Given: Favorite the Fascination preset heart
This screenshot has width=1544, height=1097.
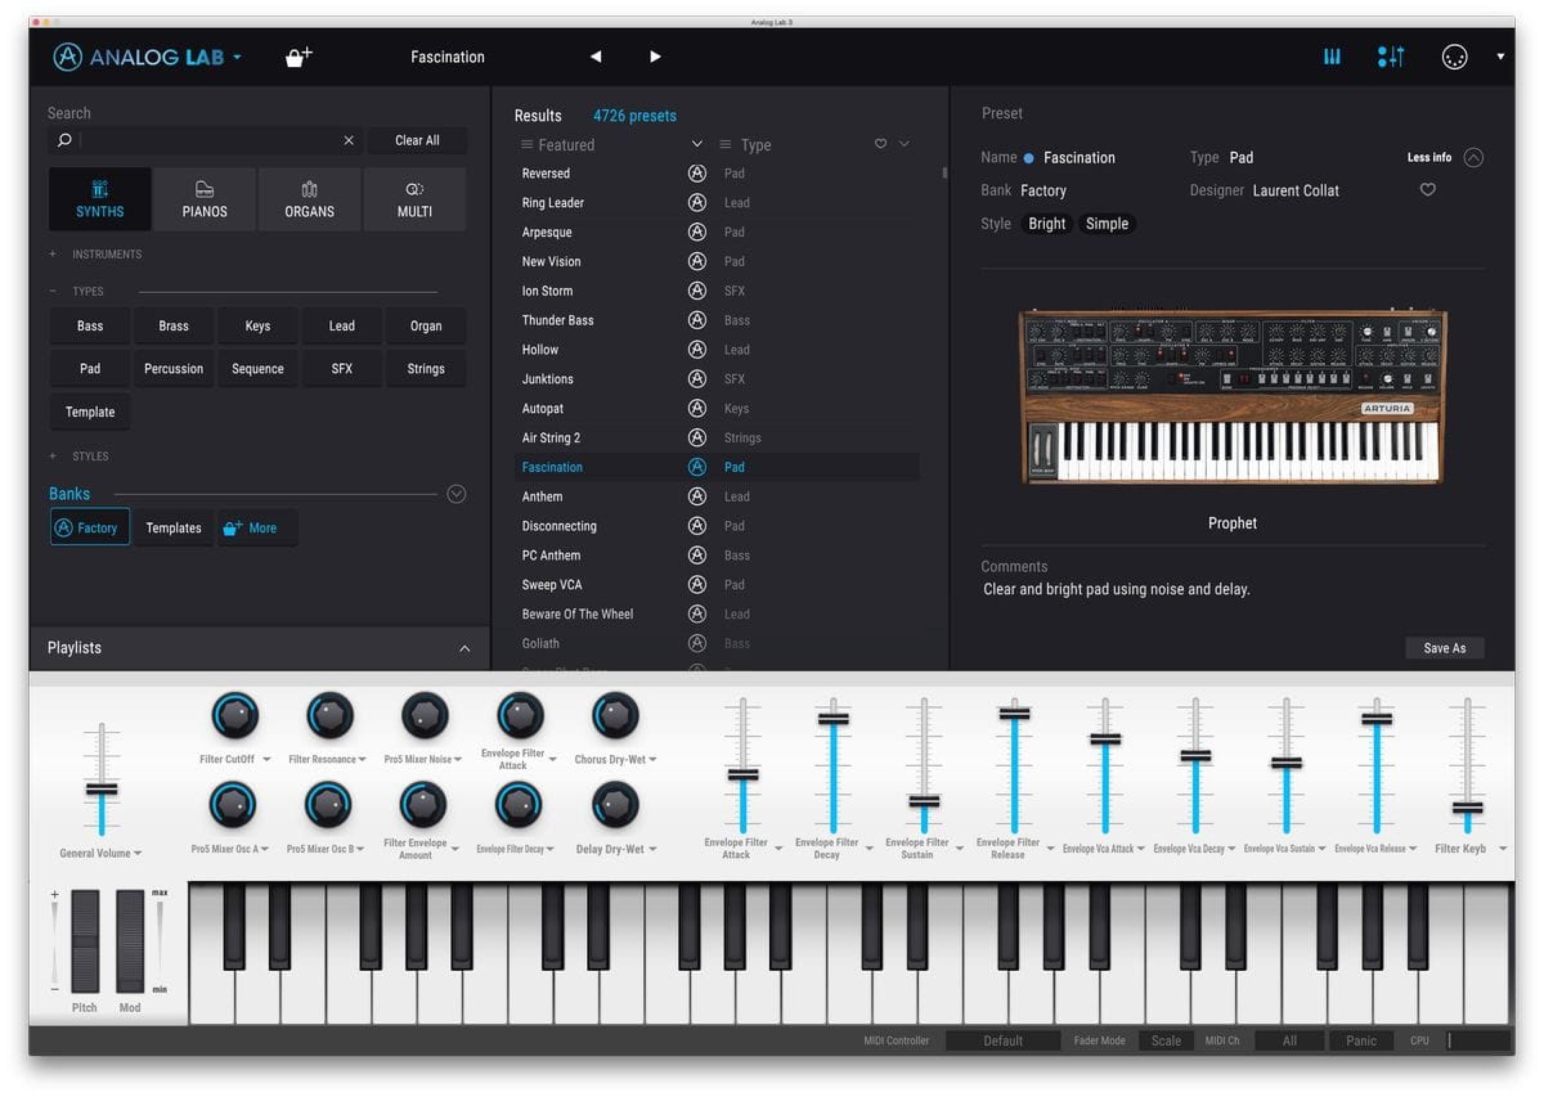Looking at the screenshot, I should coord(1427,190).
